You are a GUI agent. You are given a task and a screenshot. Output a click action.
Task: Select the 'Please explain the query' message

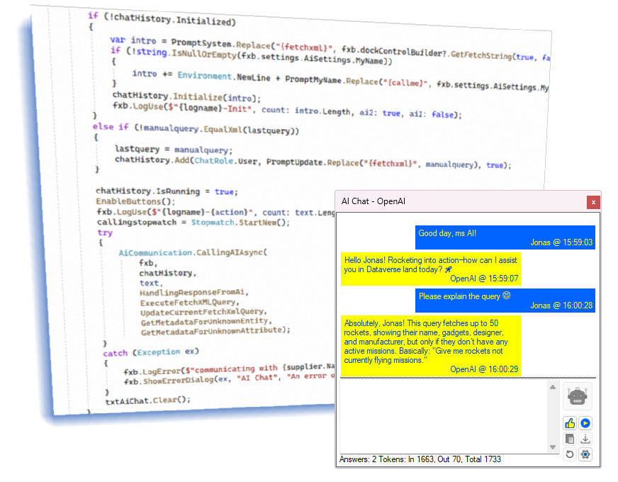pos(505,301)
